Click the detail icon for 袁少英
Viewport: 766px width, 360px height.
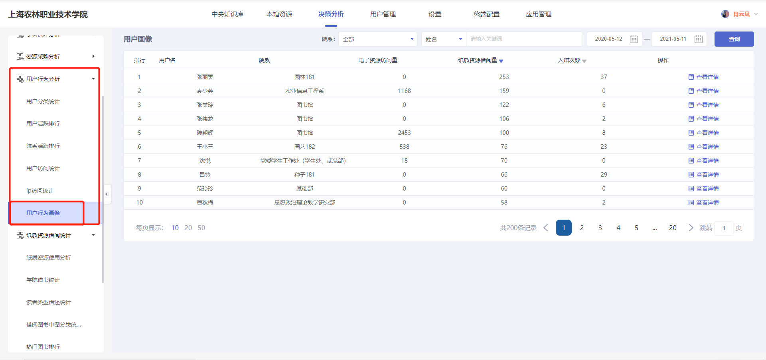(691, 91)
